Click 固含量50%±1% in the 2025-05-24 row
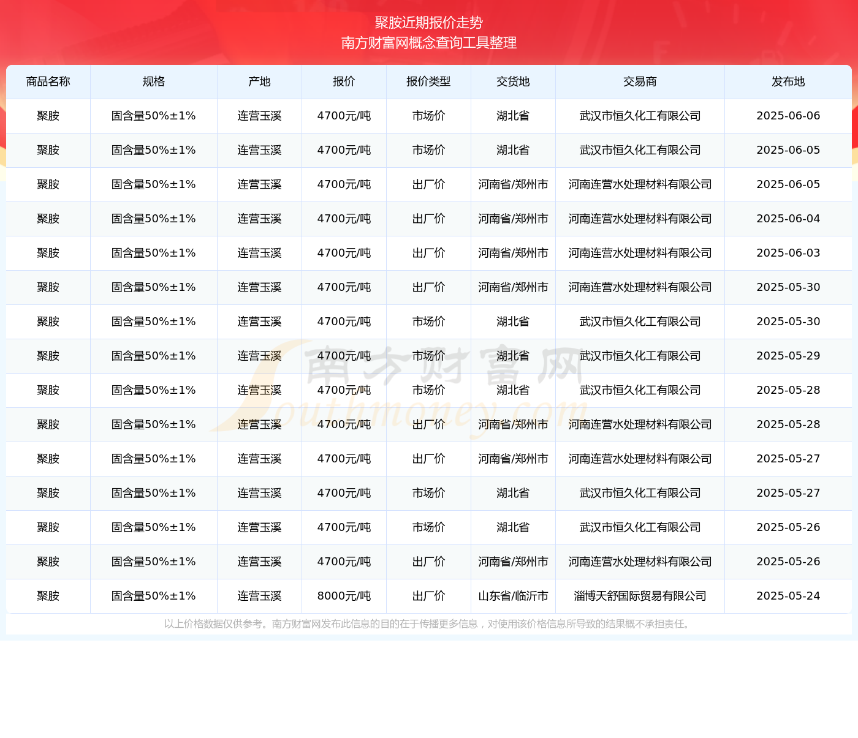Image resolution: width=858 pixels, height=738 pixels. tap(154, 596)
